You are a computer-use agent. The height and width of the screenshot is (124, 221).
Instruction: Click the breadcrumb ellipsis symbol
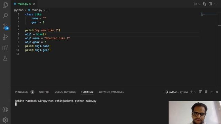click(47, 10)
